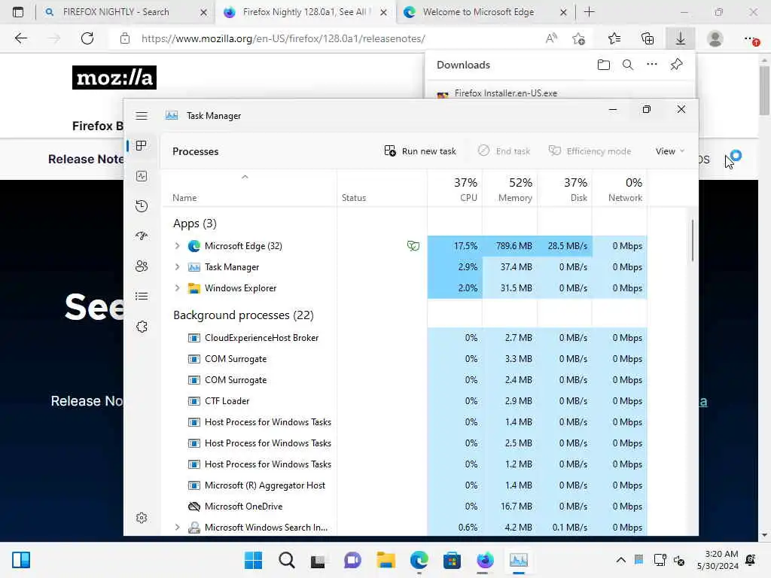The width and height of the screenshot is (771, 578).
Task: Click Edge memory value 789.6 MB
Action: [513, 246]
